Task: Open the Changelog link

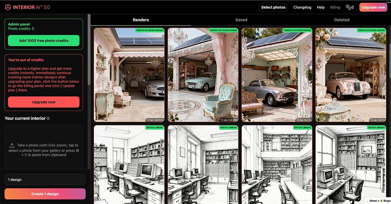Action: (302, 7)
